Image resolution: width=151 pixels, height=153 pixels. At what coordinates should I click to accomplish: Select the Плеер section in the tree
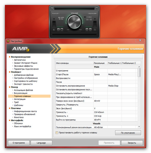coord(15,87)
